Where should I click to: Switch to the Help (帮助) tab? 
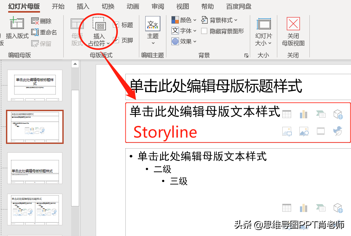(x=208, y=7)
